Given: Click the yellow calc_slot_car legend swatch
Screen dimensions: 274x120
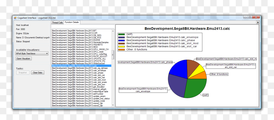Looking at the screenshot, I should click(x=121, y=46).
